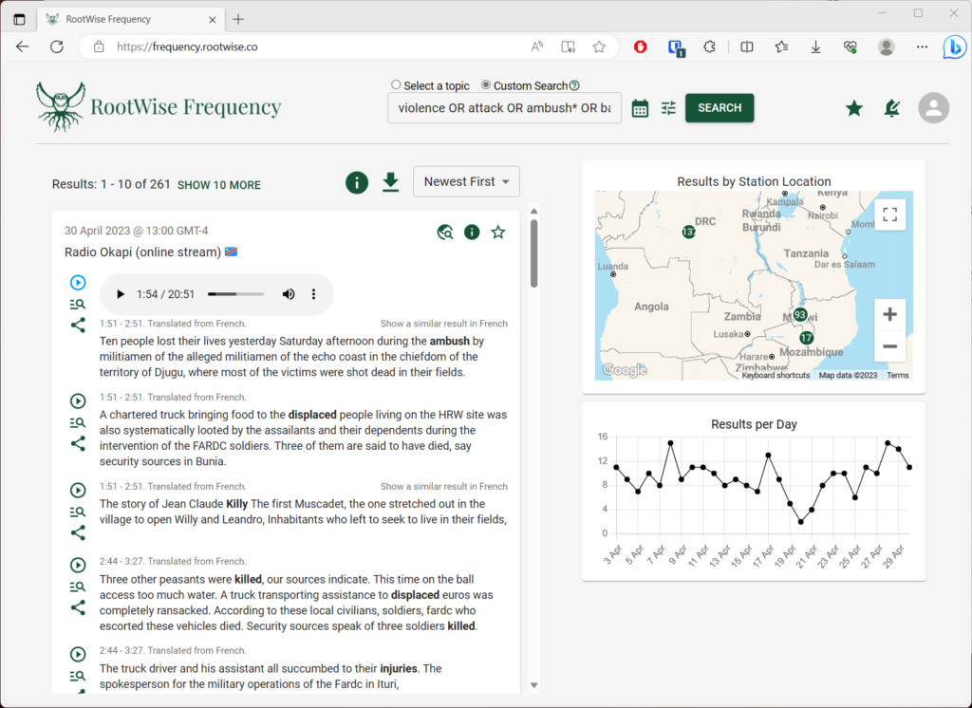
Task: Click 'SHOW 10 MORE' to load results
Action: tap(218, 185)
